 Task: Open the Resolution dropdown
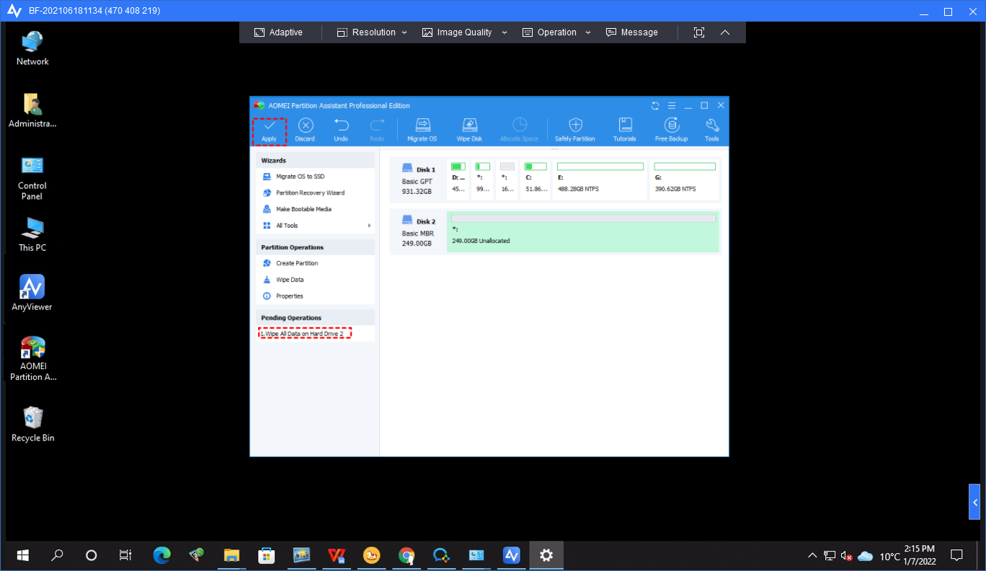tap(372, 32)
